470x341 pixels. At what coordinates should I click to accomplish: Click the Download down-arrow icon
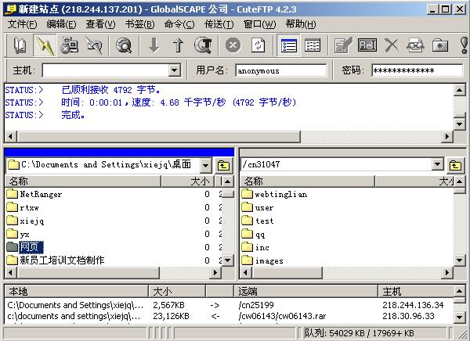click(154, 45)
